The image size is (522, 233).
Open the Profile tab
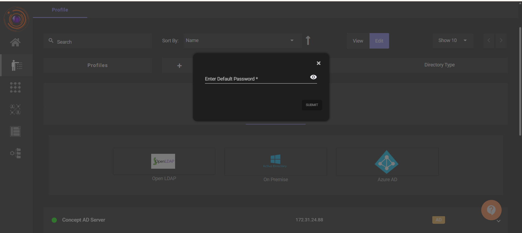(x=60, y=10)
